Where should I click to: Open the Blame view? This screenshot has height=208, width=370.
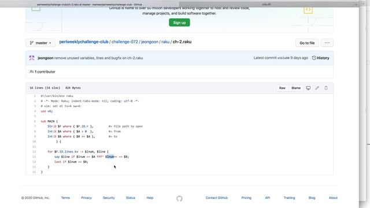(x=296, y=88)
